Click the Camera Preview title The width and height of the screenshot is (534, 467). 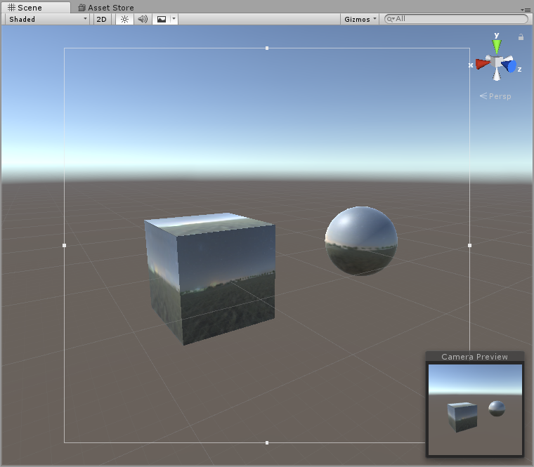pos(474,357)
